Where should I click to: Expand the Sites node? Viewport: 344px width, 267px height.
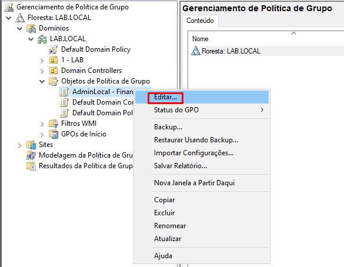[20, 145]
